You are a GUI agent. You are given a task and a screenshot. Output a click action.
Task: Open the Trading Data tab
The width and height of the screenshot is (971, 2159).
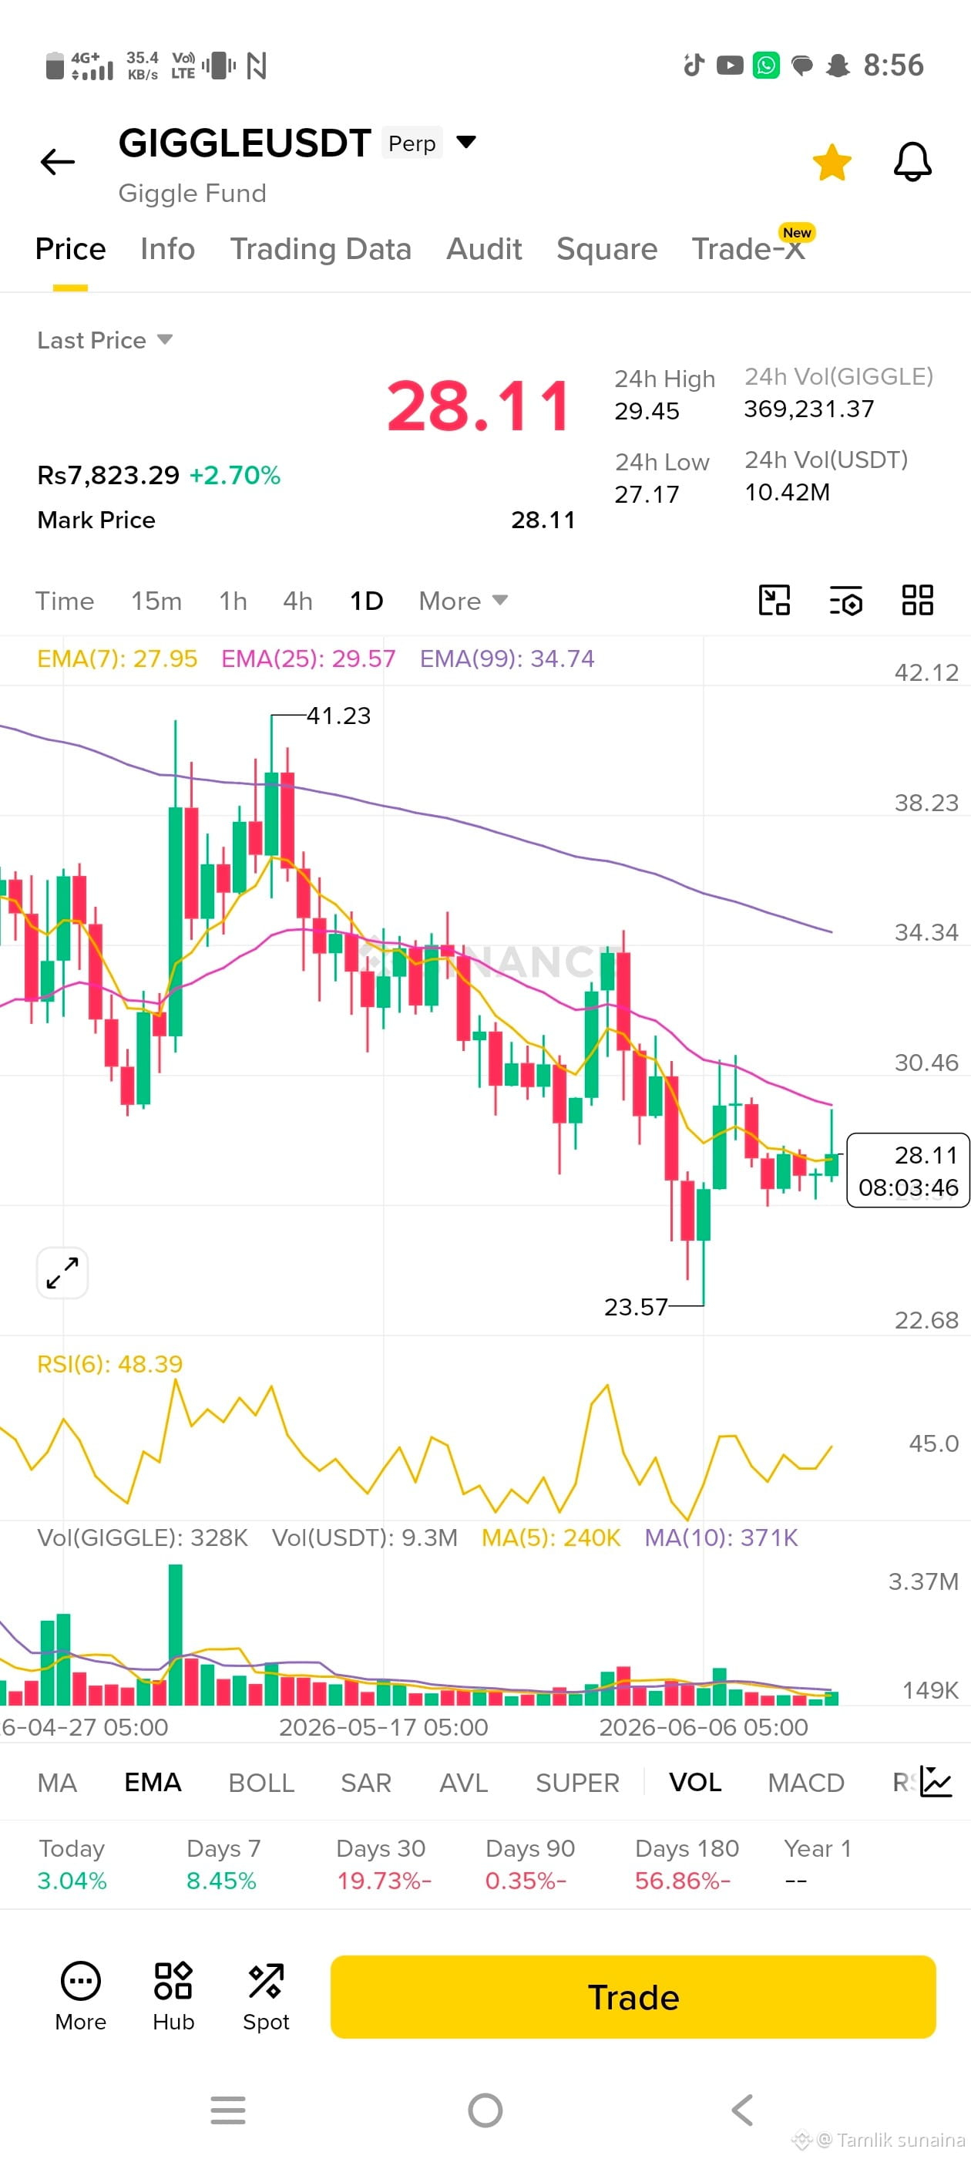click(321, 249)
